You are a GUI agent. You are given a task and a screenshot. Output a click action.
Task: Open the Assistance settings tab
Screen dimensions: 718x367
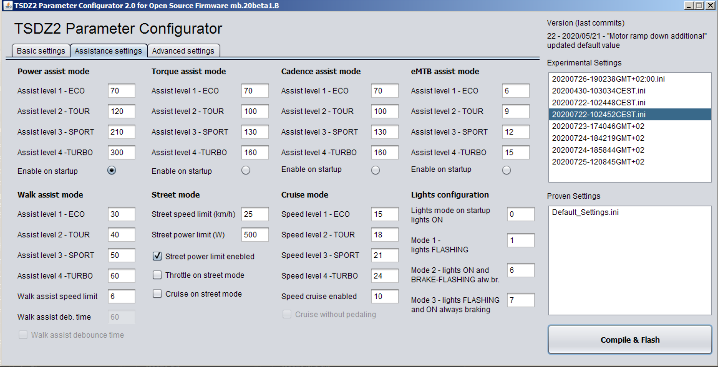(108, 51)
